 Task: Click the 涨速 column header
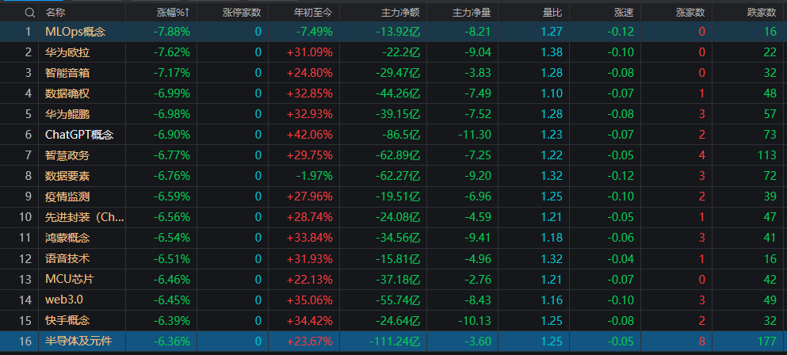624,12
